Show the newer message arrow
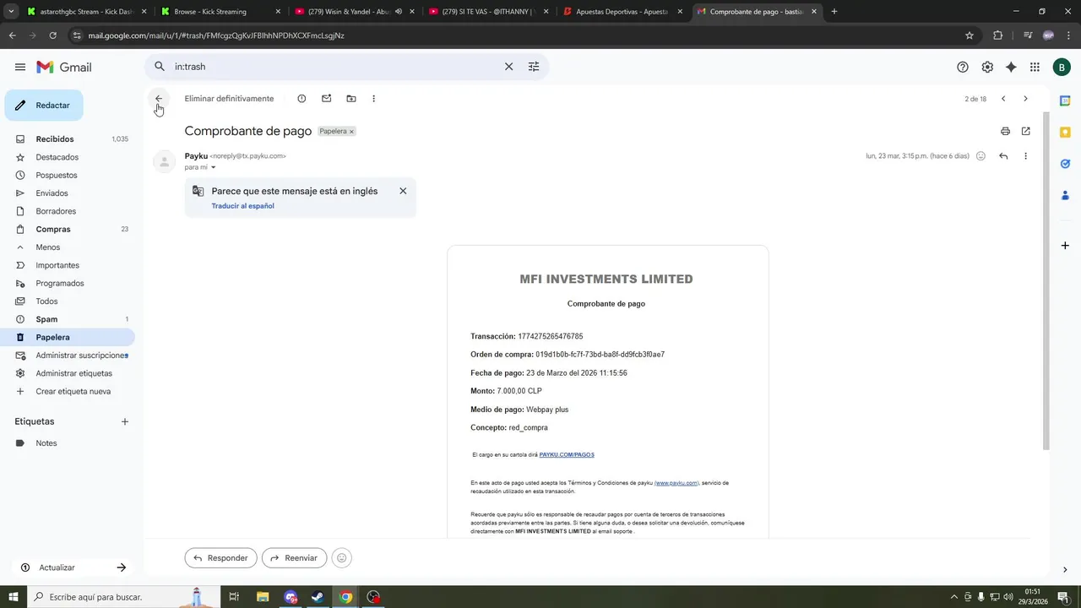This screenshot has width=1081, height=608. click(x=1003, y=99)
